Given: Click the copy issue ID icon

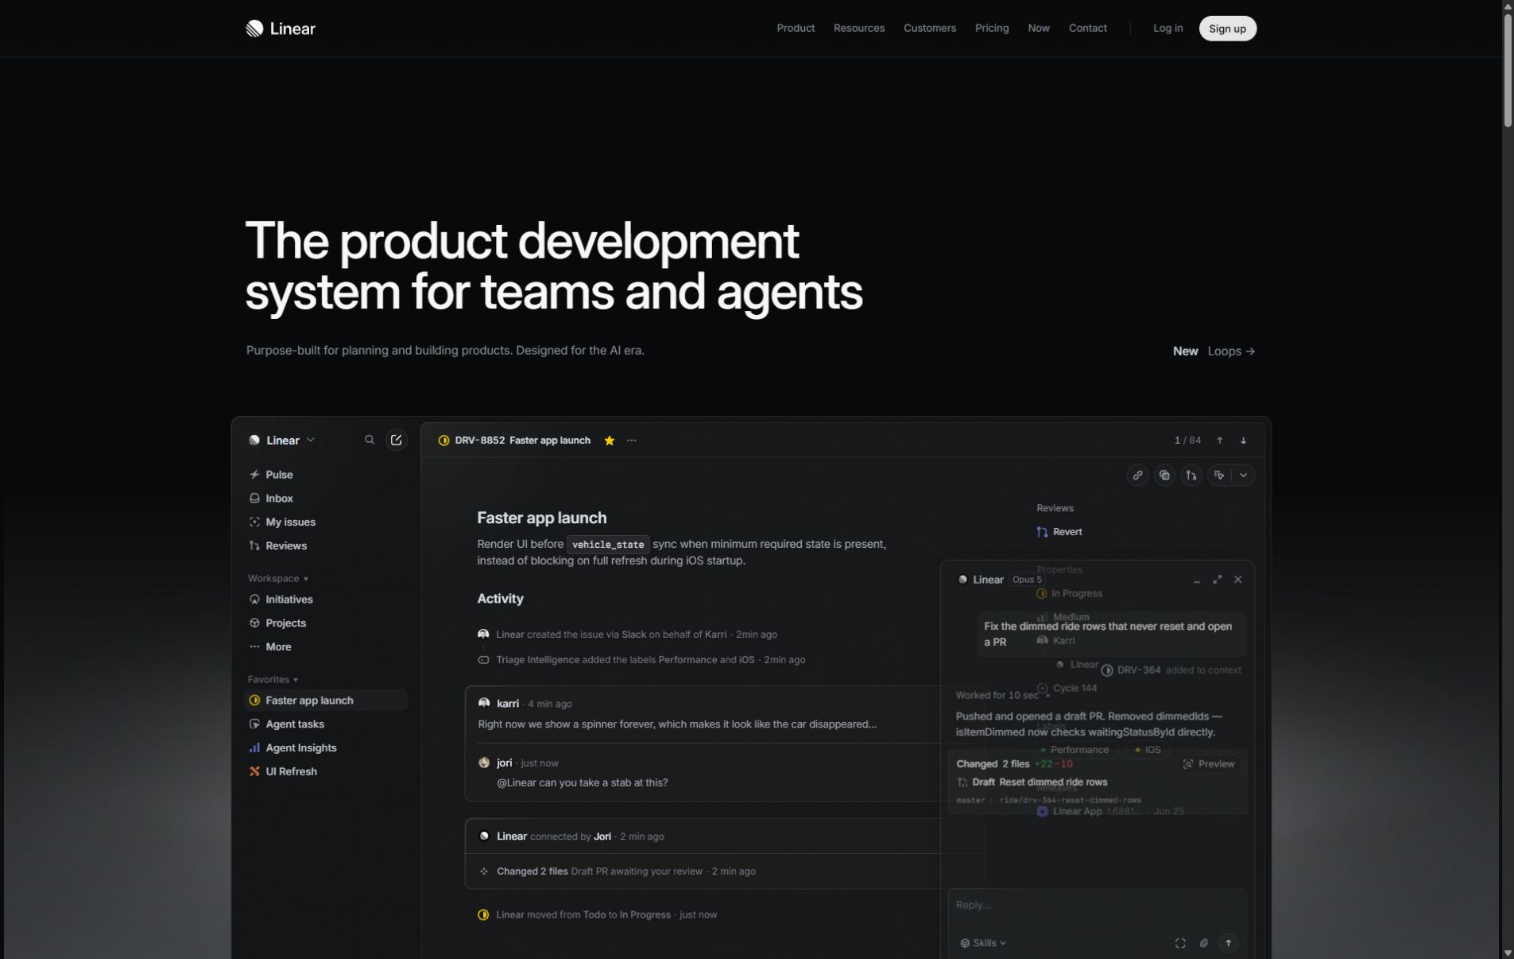Looking at the screenshot, I should click(x=1164, y=476).
